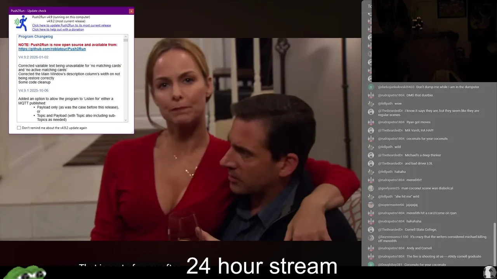Close the Push2Run Update check dialog
The width and height of the screenshot is (497, 279).
(131, 11)
